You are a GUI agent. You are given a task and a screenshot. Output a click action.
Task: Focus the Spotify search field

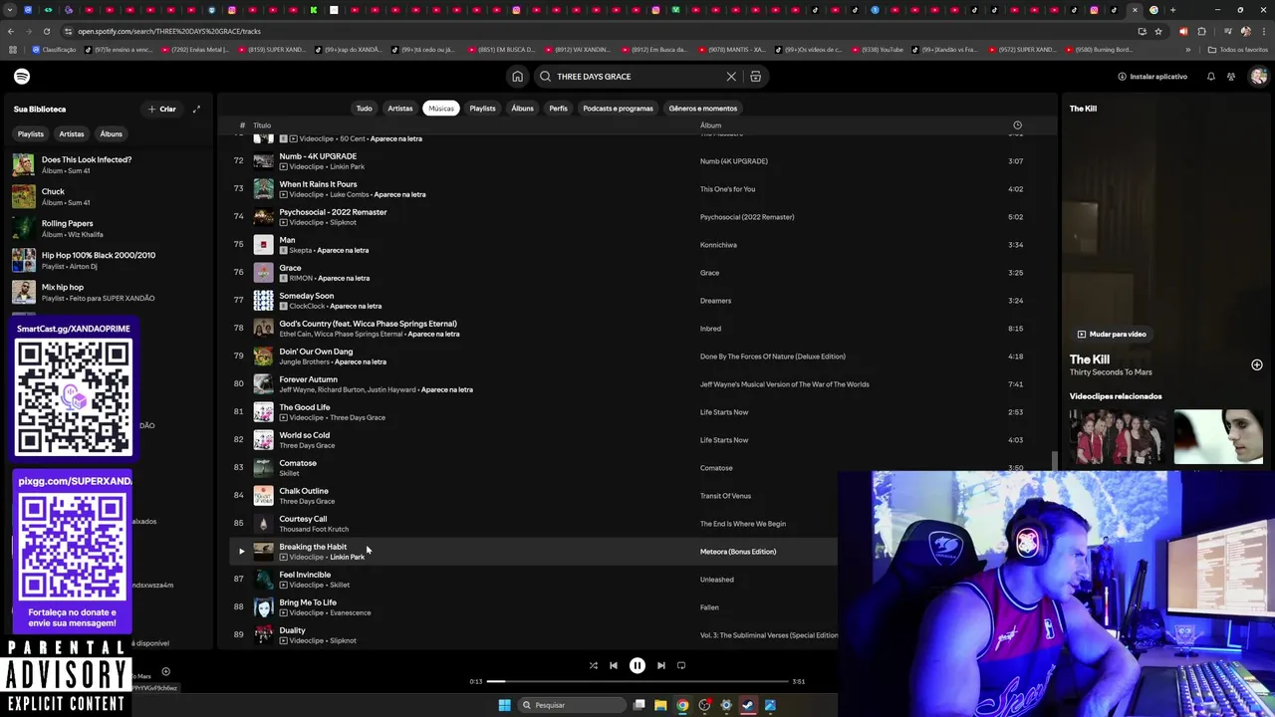[637, 77]
